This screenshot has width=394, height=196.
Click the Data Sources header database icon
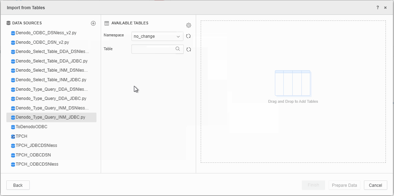pos(8,23)
